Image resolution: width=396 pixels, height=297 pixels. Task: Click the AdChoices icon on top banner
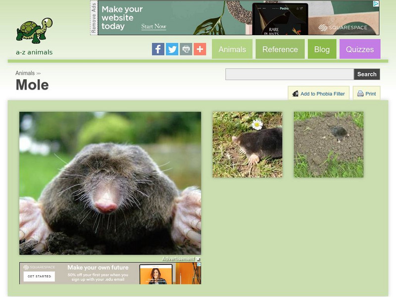click(x=376, y=3)
